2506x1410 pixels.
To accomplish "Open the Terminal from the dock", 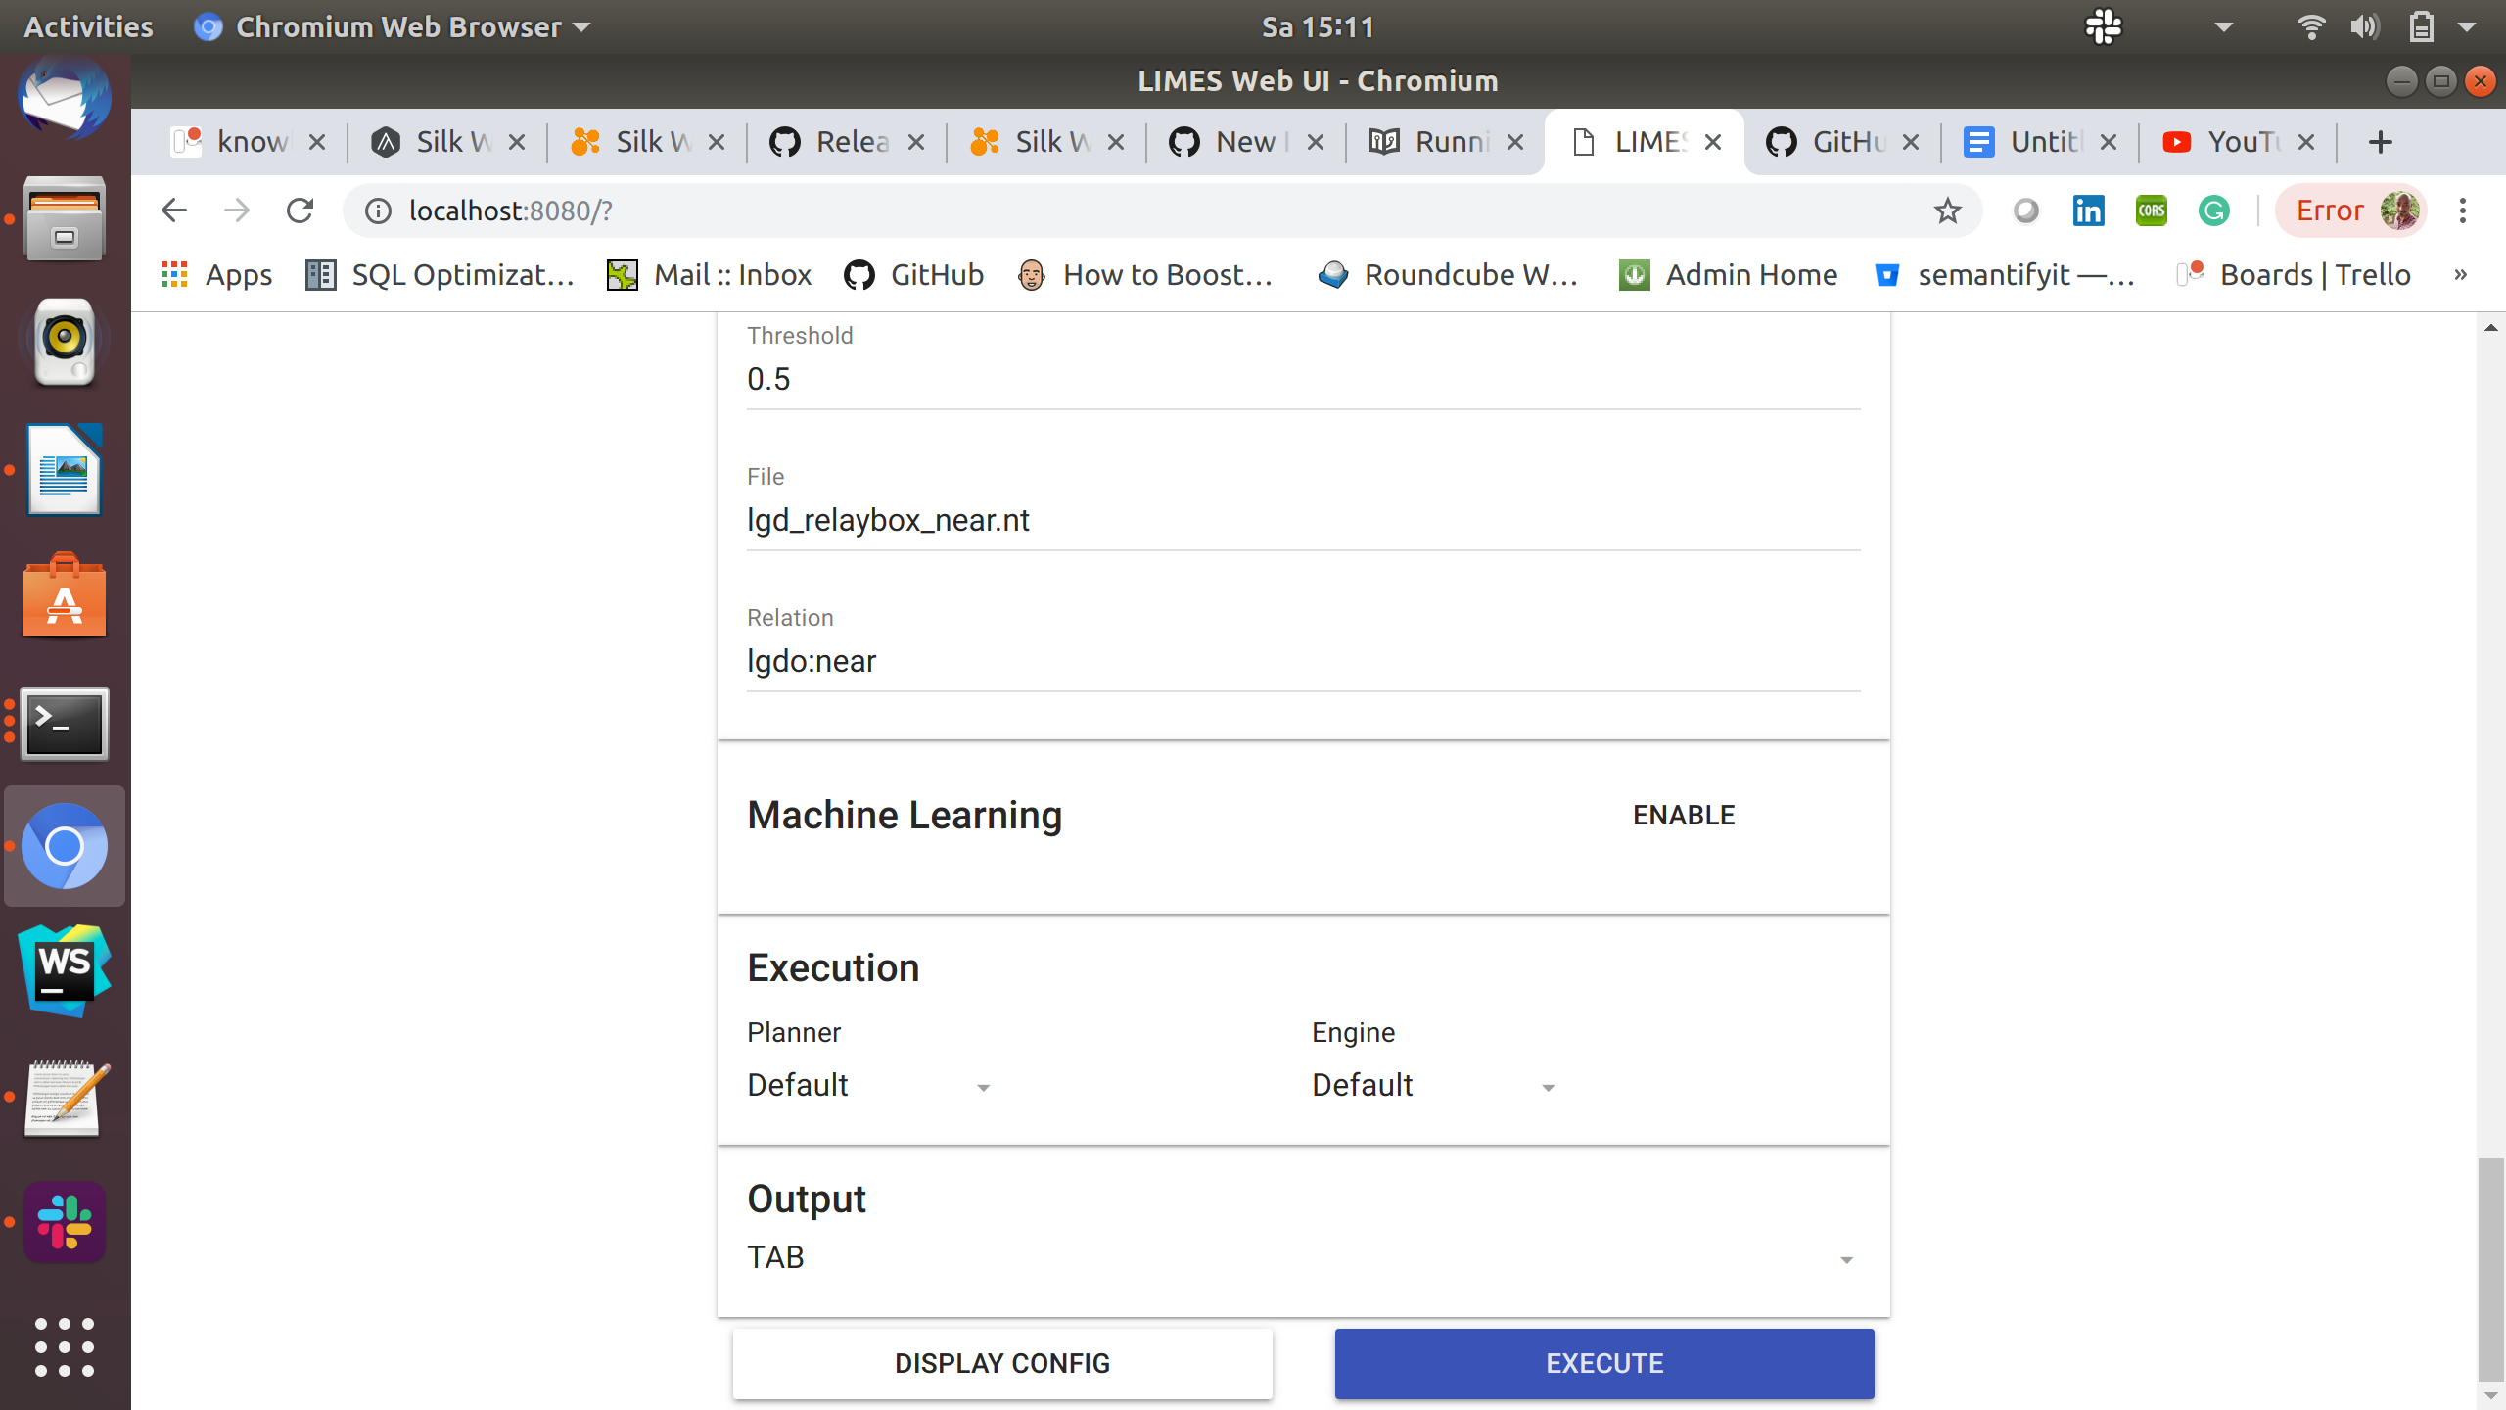I will 63,725.
